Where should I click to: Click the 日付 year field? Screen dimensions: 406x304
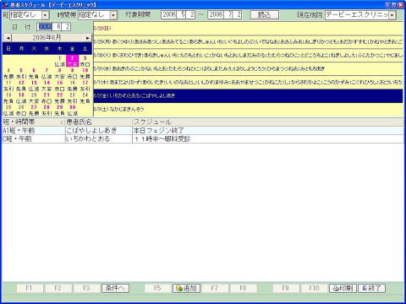(x=45, y=27)
